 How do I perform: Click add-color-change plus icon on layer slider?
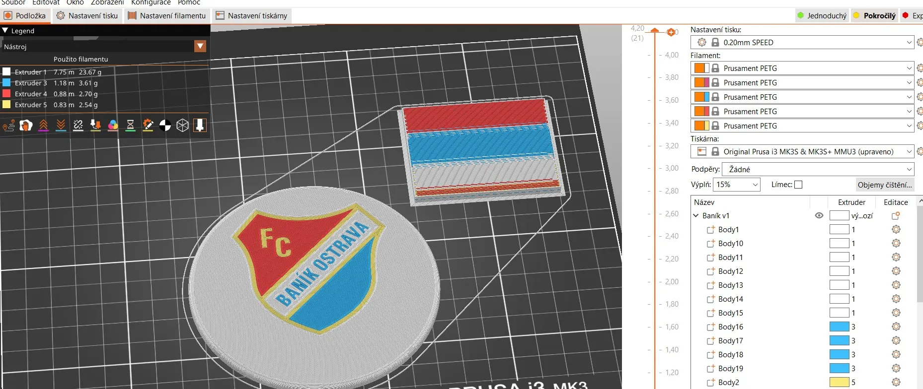click(671, 32)
